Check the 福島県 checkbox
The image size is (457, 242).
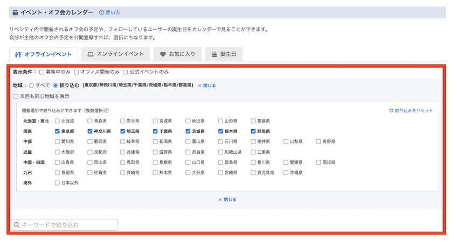253,121
